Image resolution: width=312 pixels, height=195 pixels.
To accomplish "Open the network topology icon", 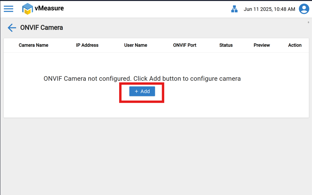I will [234, 9].
